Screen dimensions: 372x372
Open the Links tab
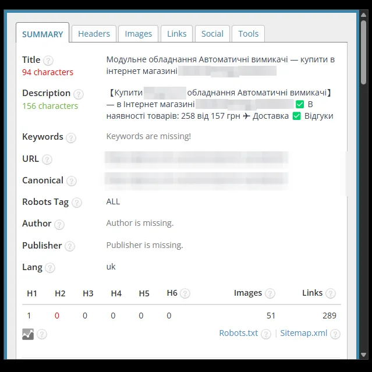point(177,34)
